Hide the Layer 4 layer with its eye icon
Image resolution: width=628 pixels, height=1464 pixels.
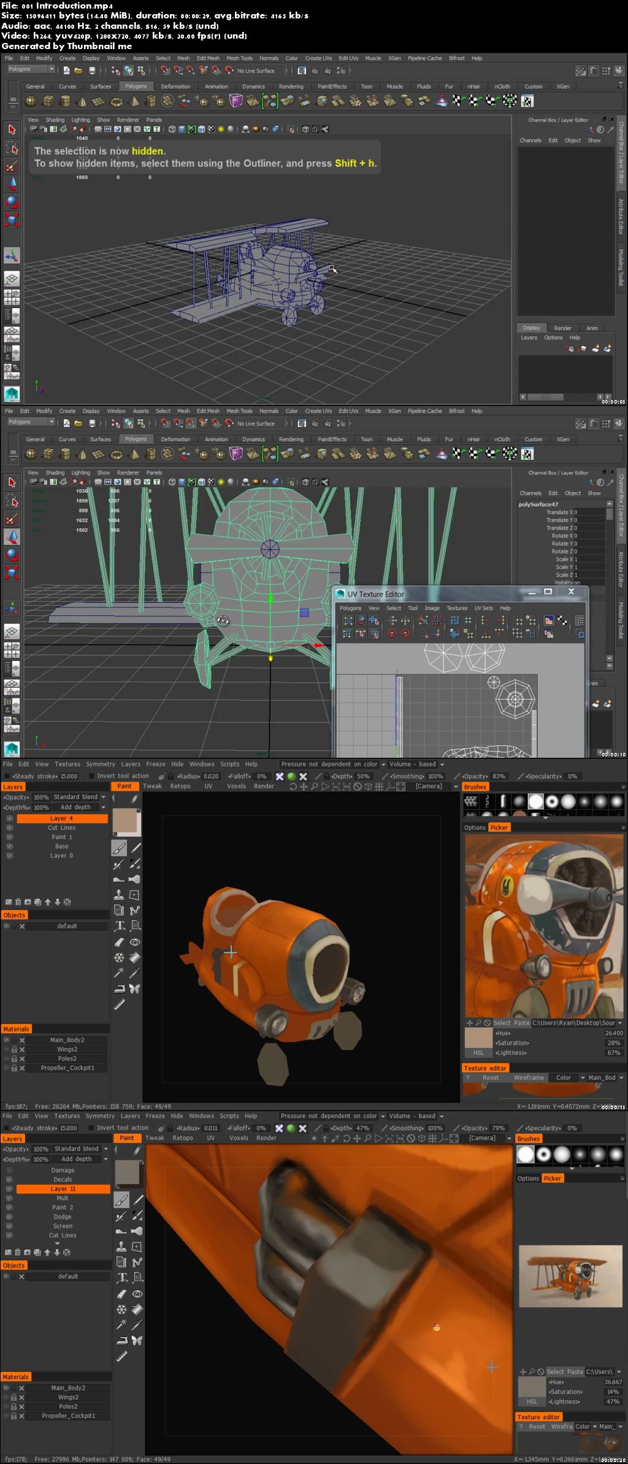(x=9, y=819)
